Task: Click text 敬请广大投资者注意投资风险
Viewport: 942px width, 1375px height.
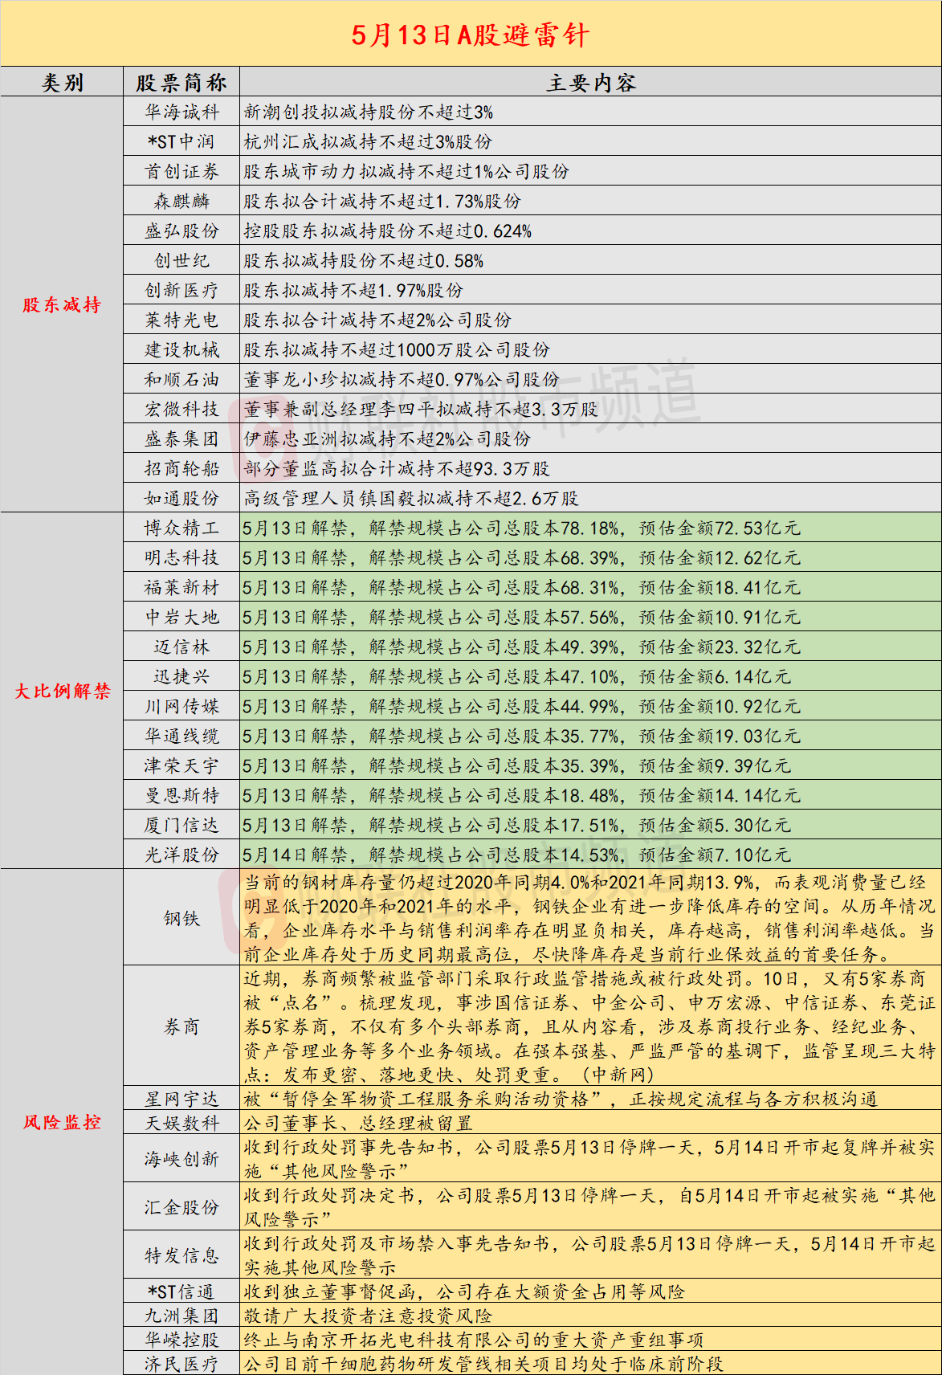Action: (368, 1316)
